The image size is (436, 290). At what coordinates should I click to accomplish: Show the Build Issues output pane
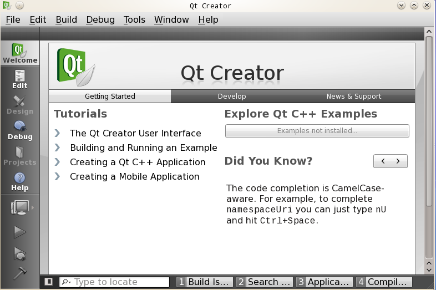pyautogui.click(x=204, y=282)
